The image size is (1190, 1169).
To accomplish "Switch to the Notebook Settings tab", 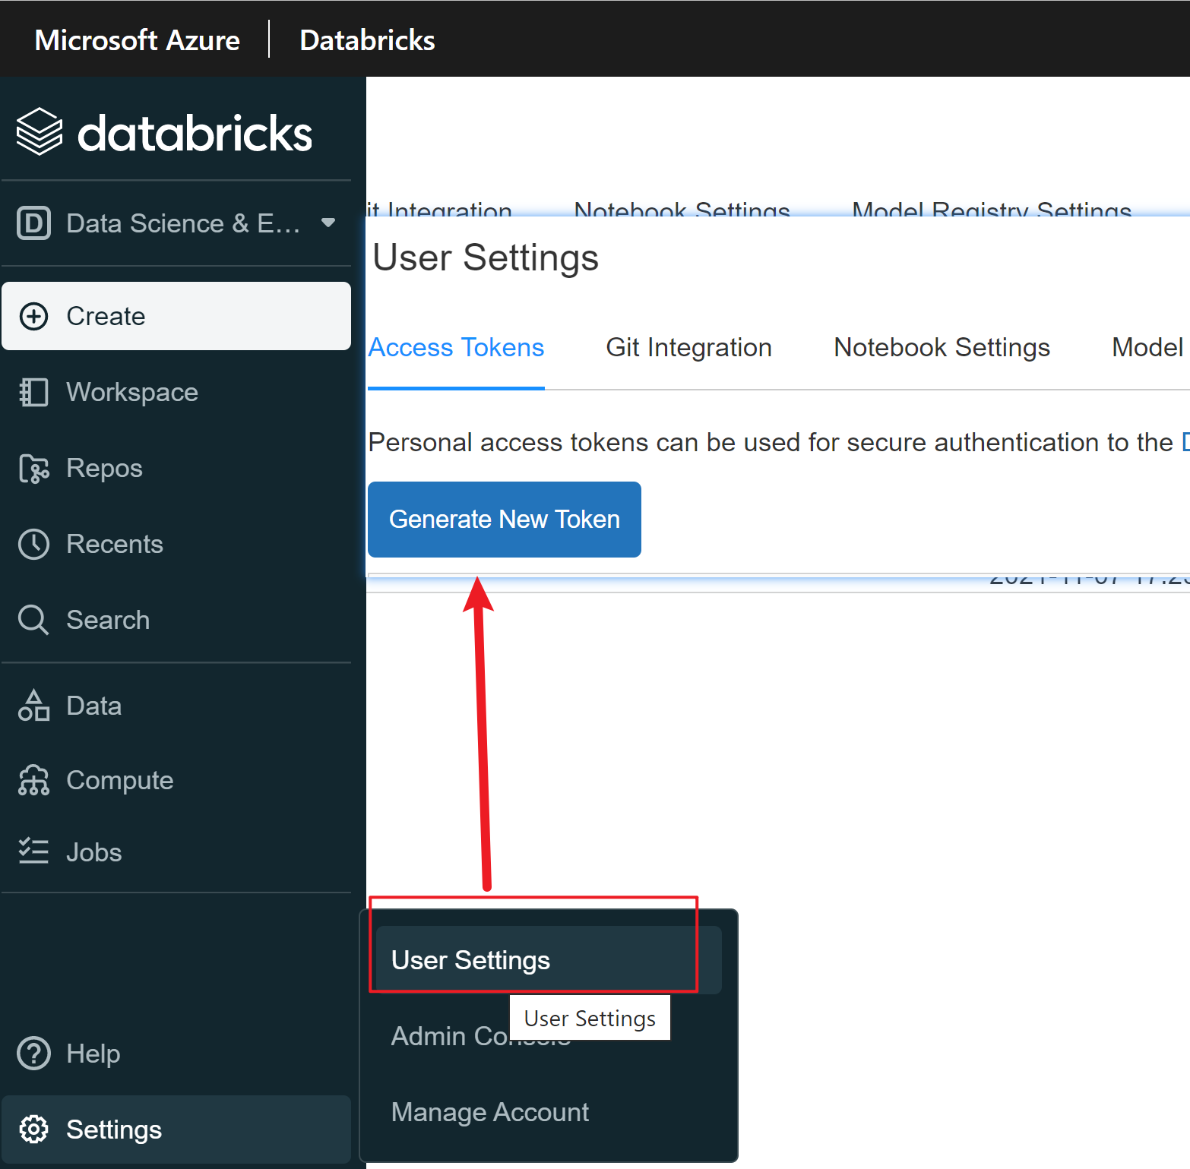I will 942,347.
